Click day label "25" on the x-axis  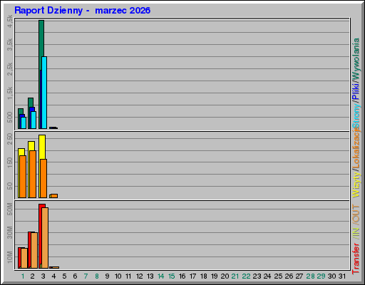click(x=278, y=276)
